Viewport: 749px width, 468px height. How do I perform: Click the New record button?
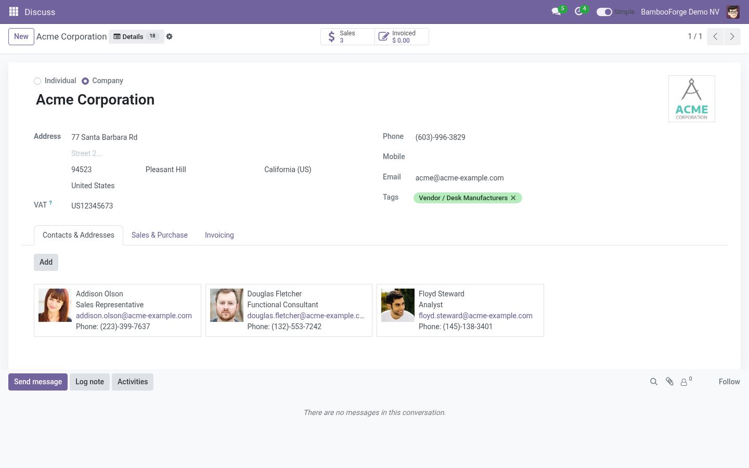click(x=21, y=36)
